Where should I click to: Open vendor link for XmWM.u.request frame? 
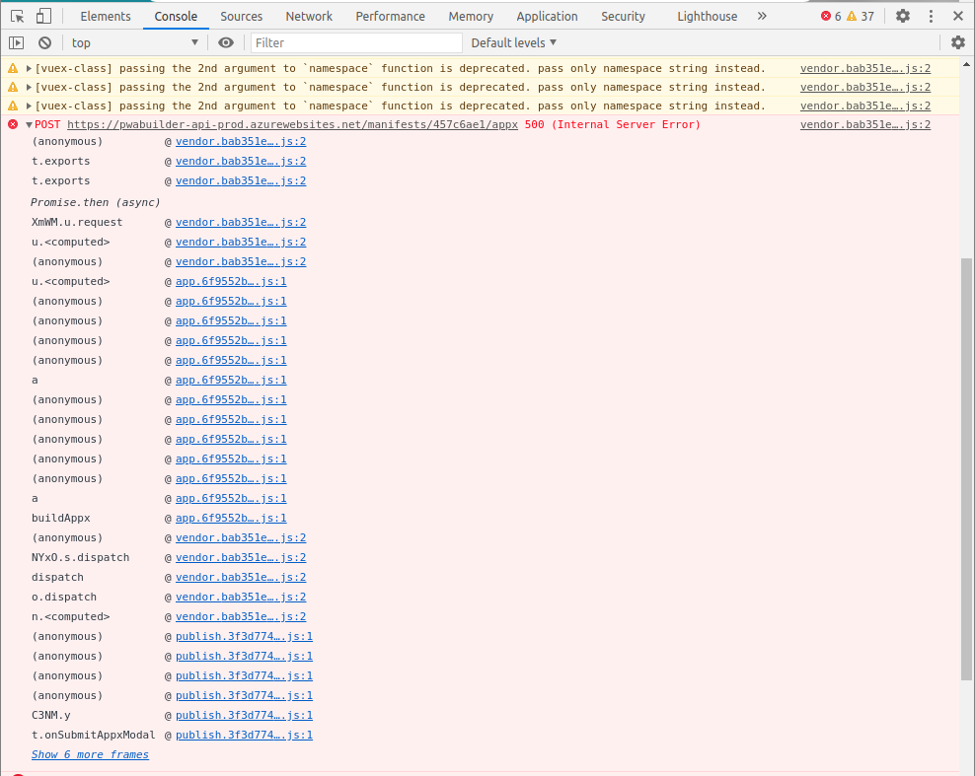[x=241, y=222]
